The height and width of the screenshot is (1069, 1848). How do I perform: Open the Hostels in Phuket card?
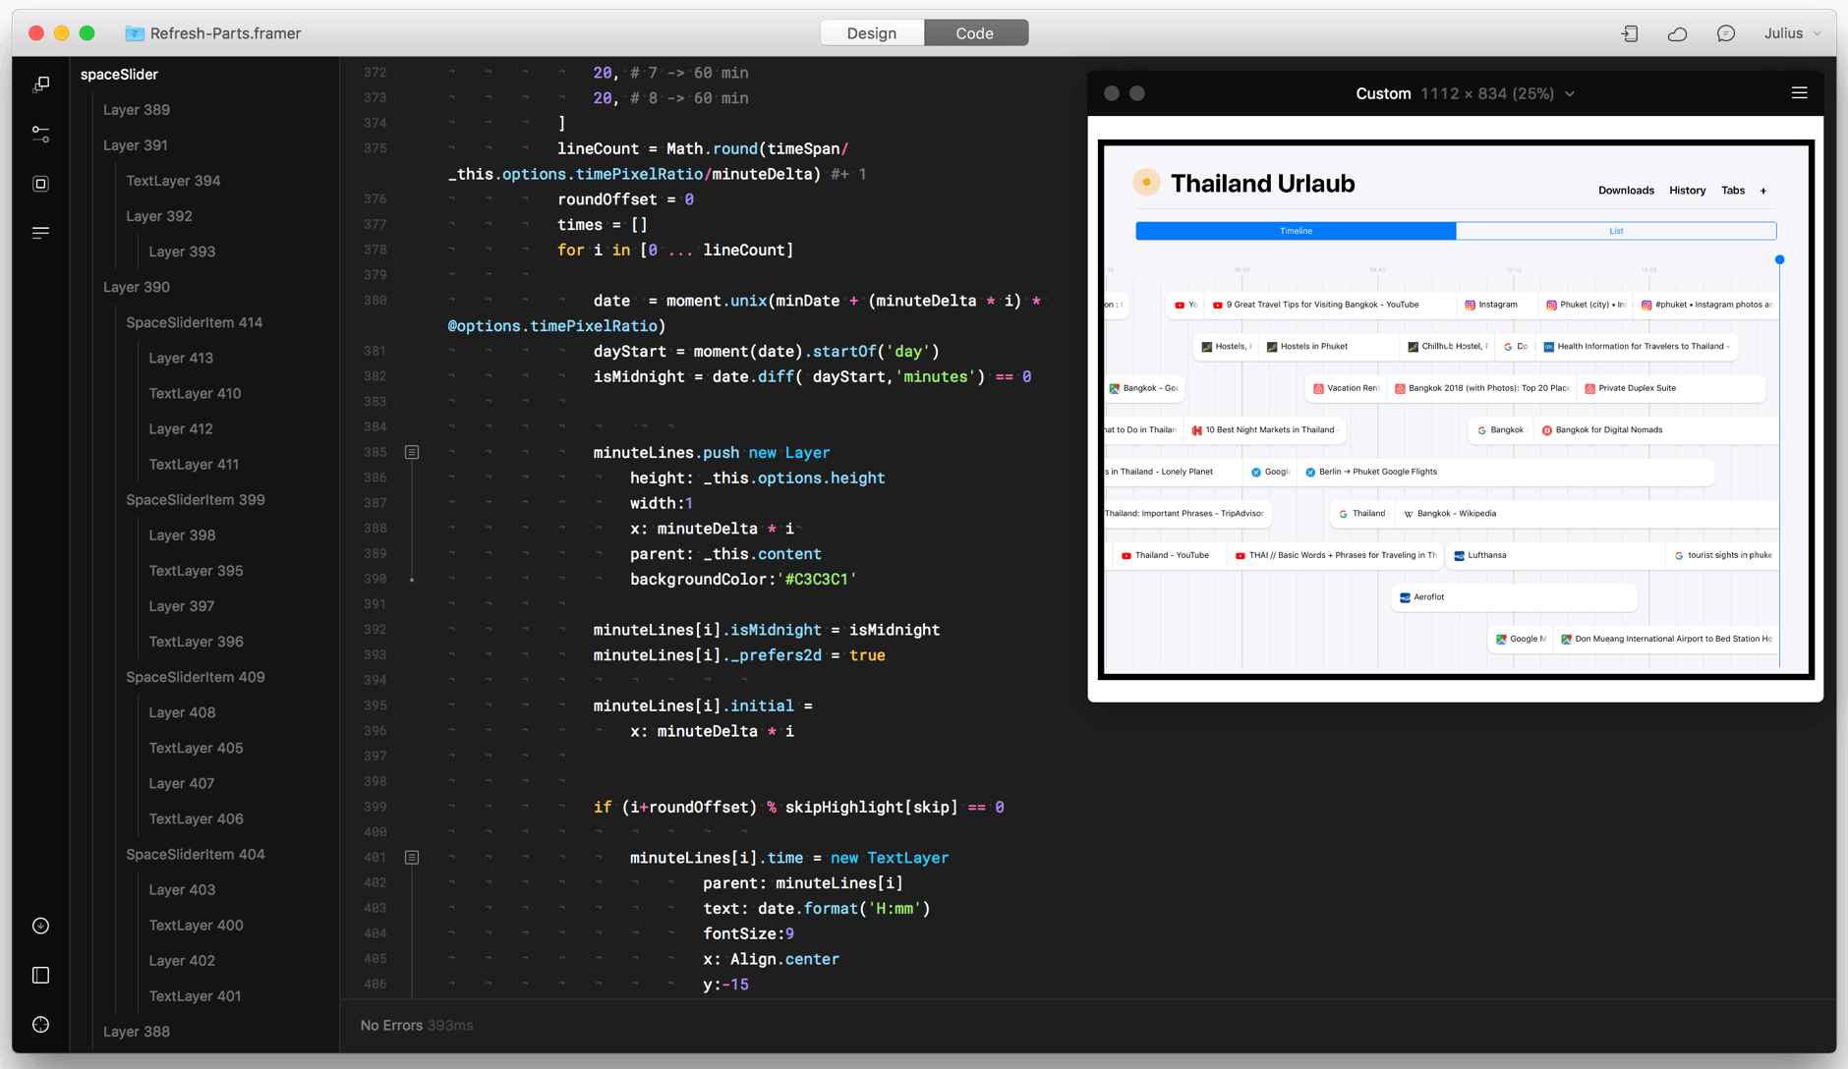click(x=1328, y=347)
